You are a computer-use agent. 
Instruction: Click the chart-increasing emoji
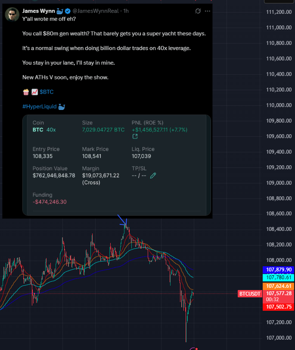[34, 92]
